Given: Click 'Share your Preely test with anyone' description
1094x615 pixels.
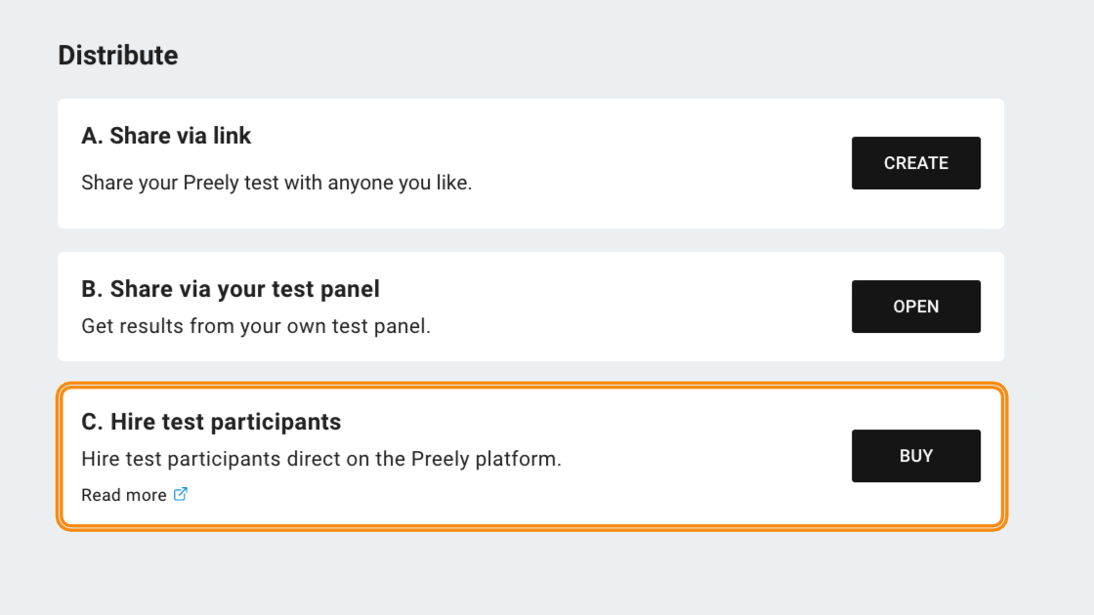Looking at the screenshot, I should (x=276, y=183).
